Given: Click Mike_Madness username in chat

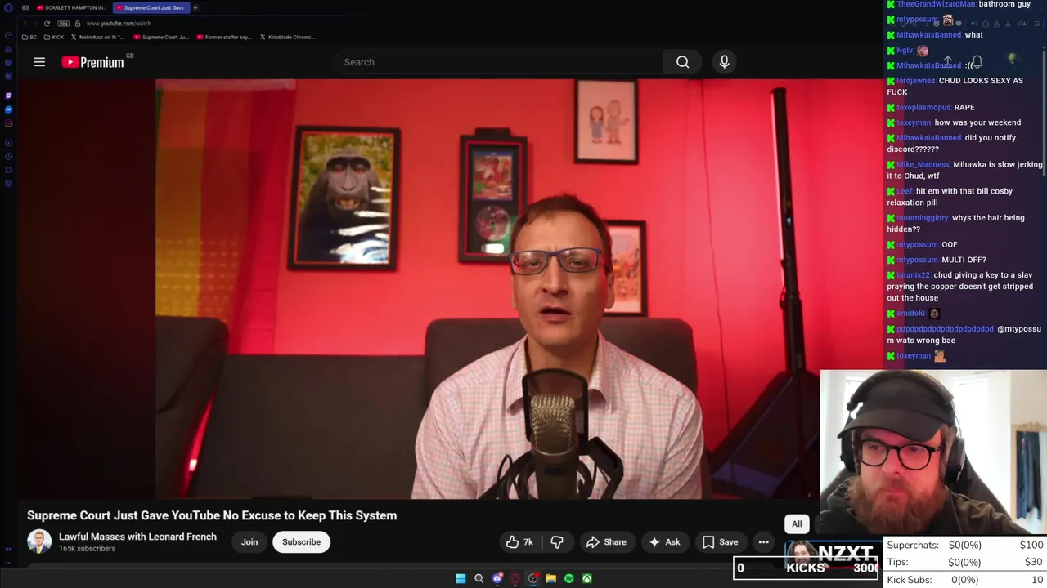Looking at the screenshot, I should 923,164.
